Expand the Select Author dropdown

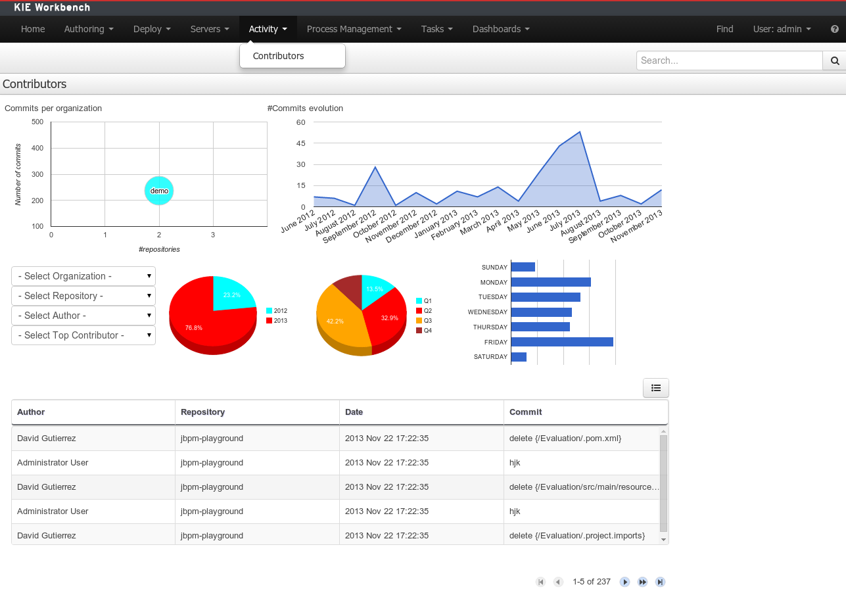coord(83,316)
